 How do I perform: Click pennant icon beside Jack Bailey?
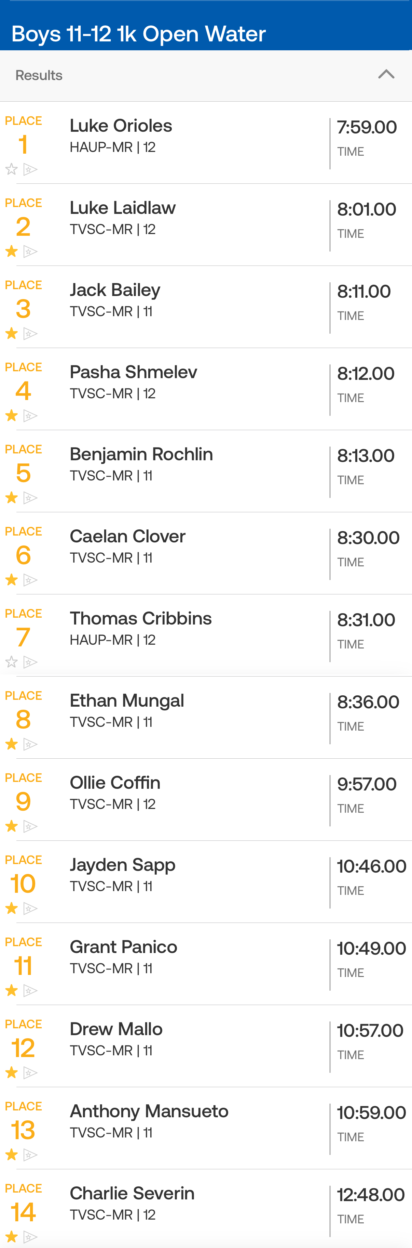pyautogui.click(x=30, y=334)
